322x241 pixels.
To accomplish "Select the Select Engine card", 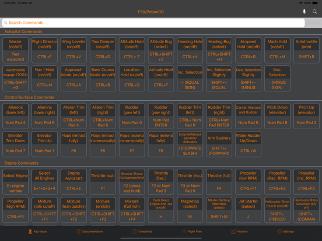I will tap(15, 182).
